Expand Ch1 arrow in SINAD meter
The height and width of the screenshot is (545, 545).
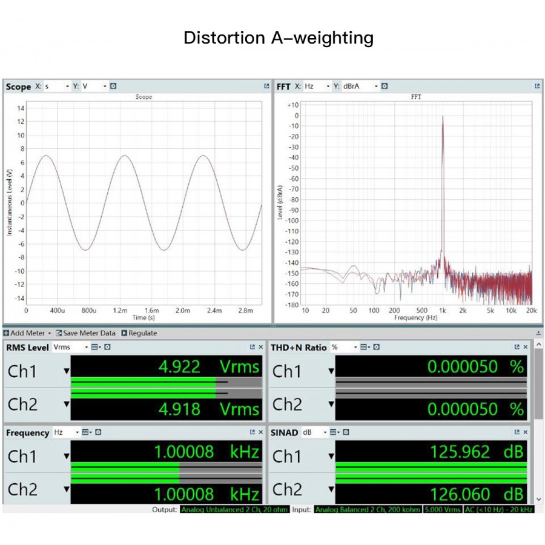point(331,457)
